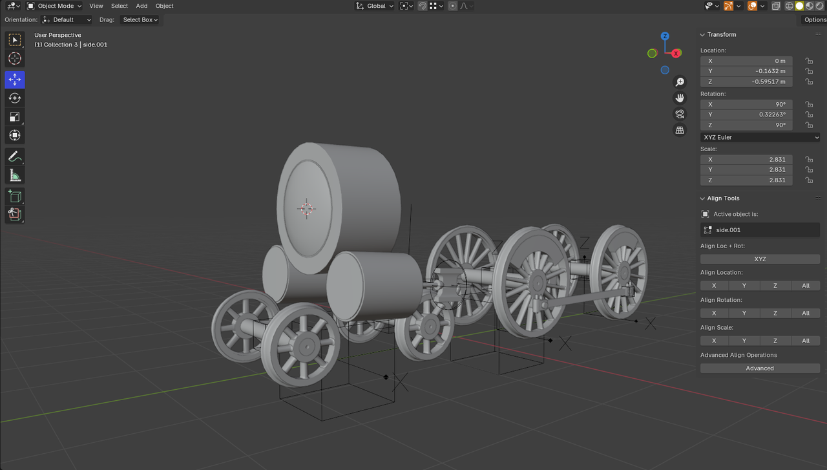
Task: Click the viewport zoom magnifier icon
Action: pyautogui.click(x=680, y=82)
